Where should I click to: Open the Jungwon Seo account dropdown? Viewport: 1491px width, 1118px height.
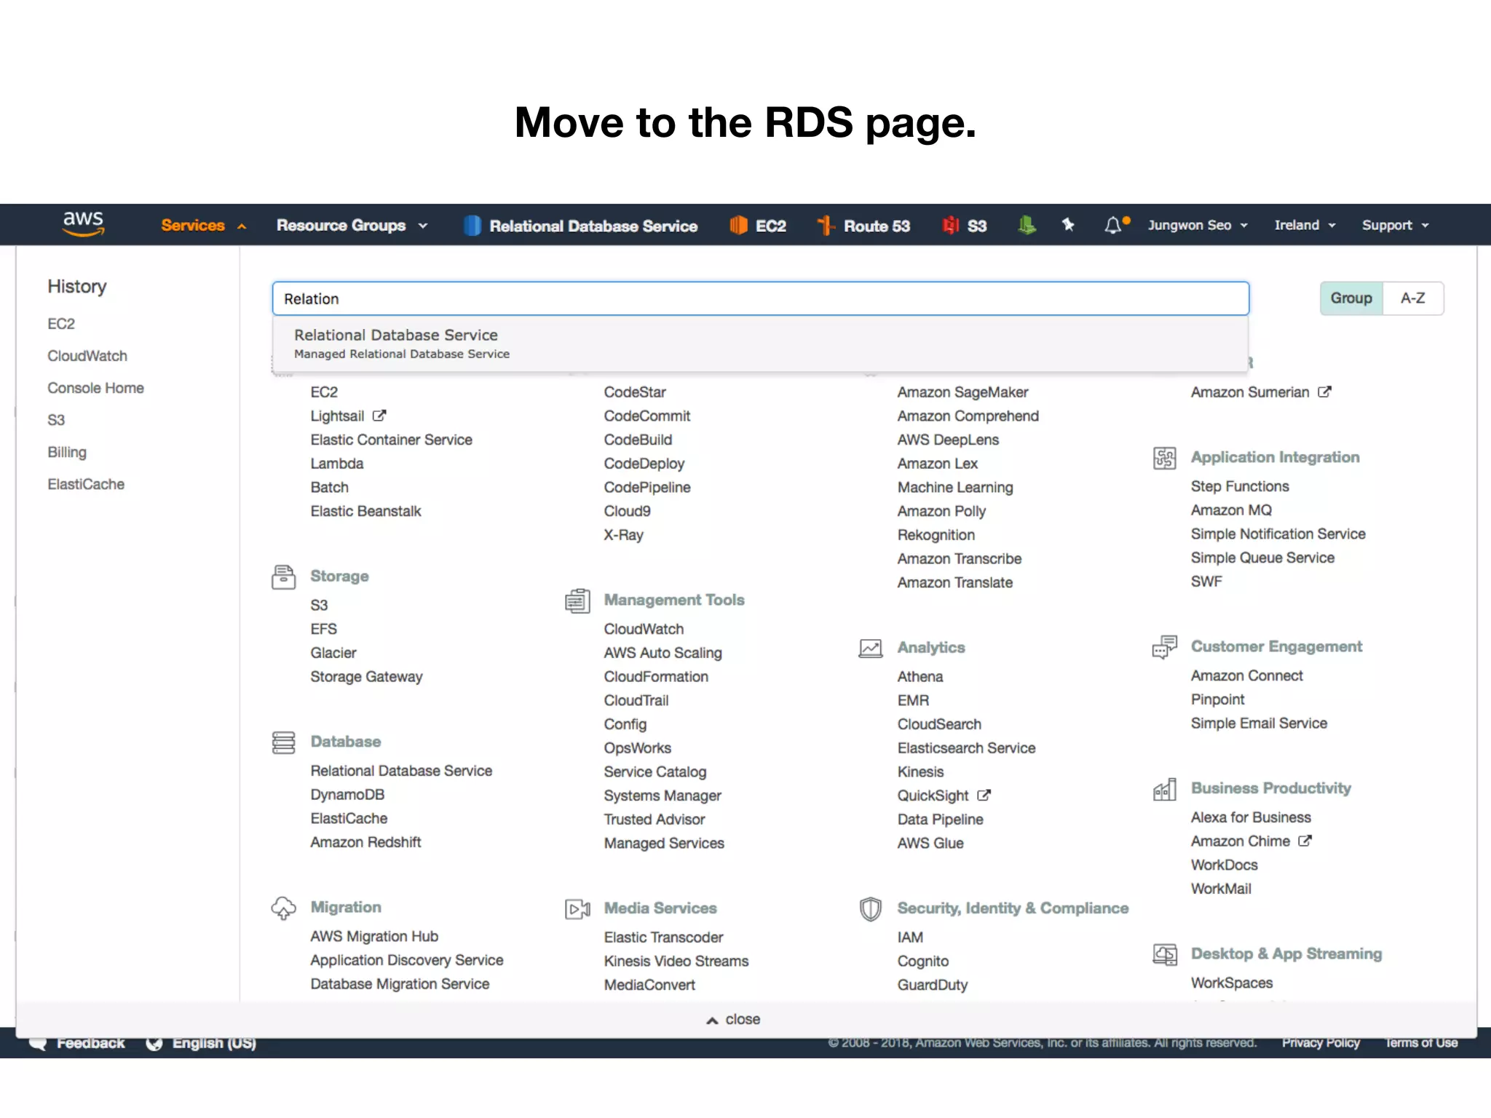[1198, 226]
